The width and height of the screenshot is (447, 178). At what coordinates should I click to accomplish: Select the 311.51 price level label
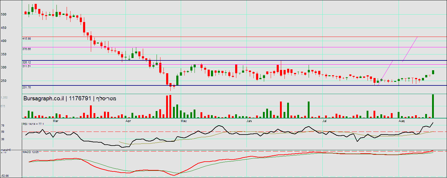(x=27, y=66)
